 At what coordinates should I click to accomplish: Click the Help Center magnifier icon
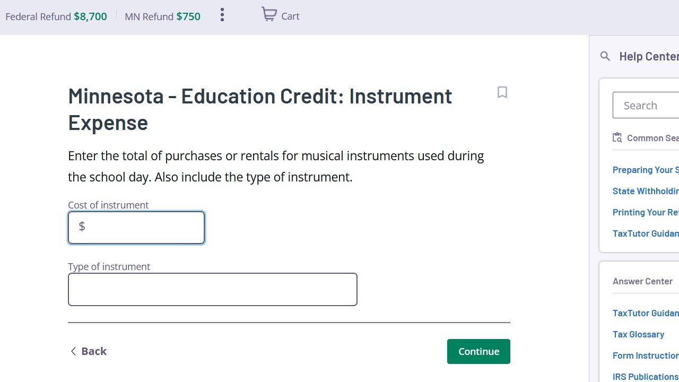click(605, 56)
